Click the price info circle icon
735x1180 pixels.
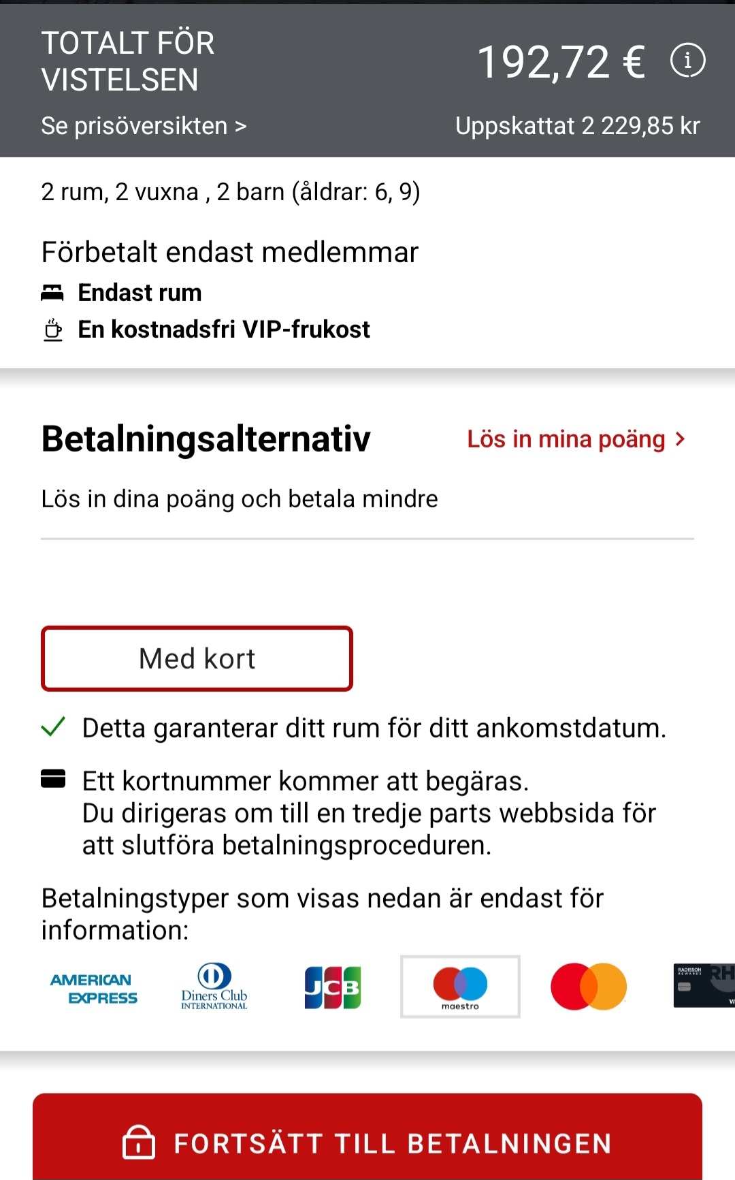tap(687, 61)
